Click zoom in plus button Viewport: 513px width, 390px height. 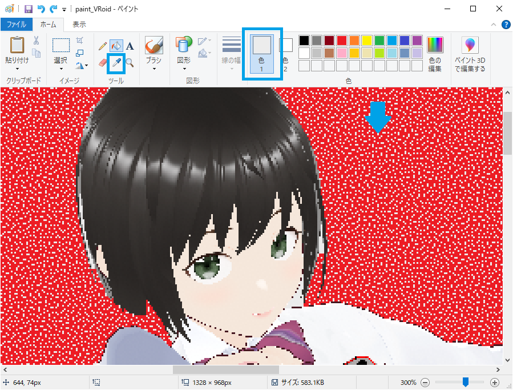point(495,382)
